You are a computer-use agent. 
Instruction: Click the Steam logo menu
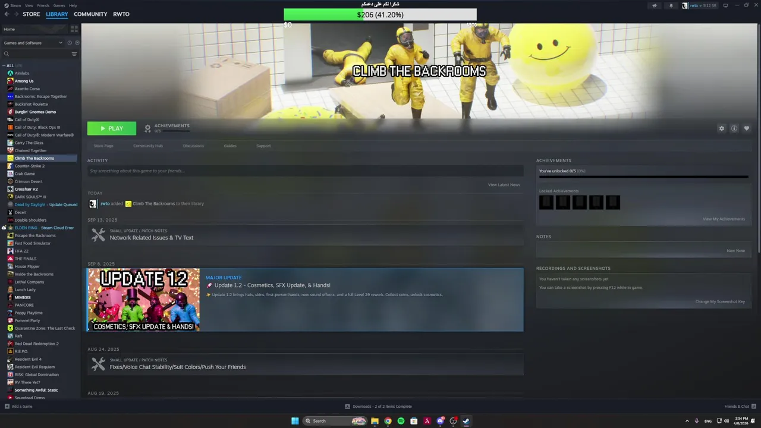coord(7,5)
